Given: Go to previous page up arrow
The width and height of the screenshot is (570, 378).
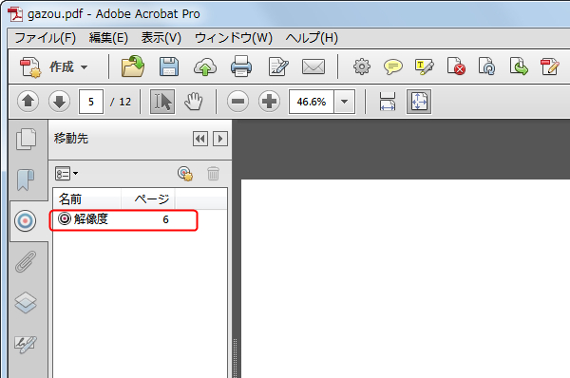Looking at the screenshot, I should click(x=28, y=101).
